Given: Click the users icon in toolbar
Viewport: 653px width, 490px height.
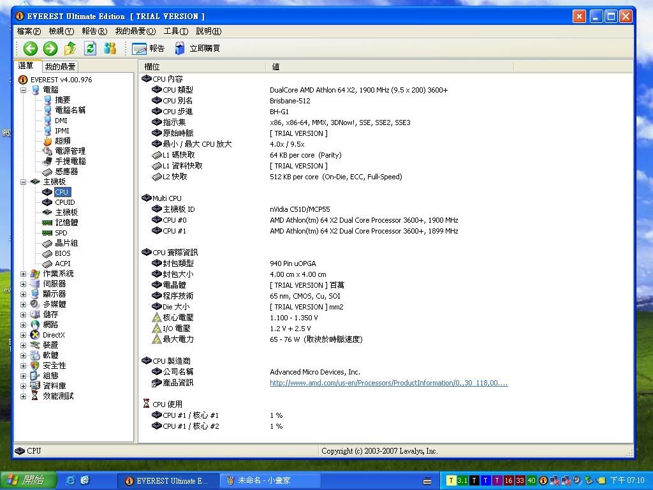Looking at the screenshot, I should click(x=110, y=48).
